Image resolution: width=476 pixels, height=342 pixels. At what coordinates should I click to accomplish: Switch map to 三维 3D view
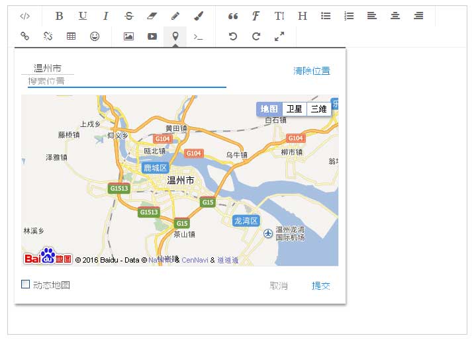pyautogui.click(x=318, y=109)
